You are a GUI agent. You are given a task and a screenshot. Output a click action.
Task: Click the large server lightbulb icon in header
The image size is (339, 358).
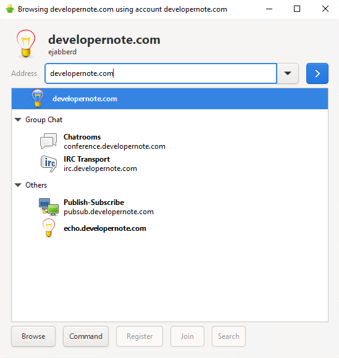26,43
